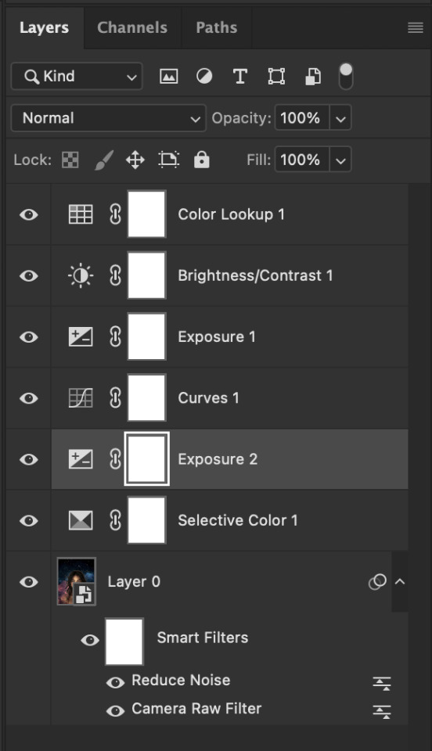Filter for adjustment layers icon
The image size is (432, 751).
[x=204, y=76]
